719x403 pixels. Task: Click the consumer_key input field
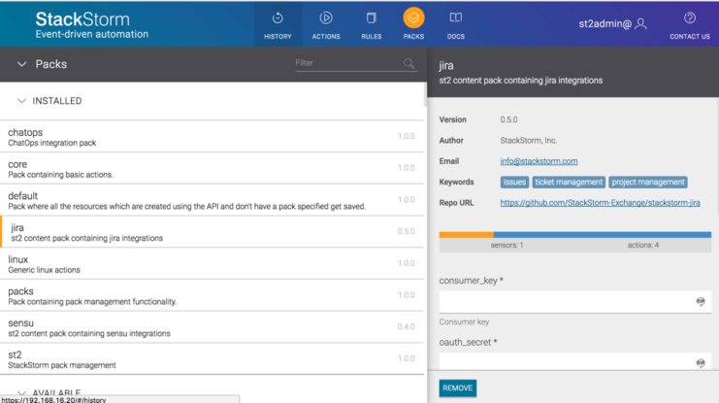point(575,302)
